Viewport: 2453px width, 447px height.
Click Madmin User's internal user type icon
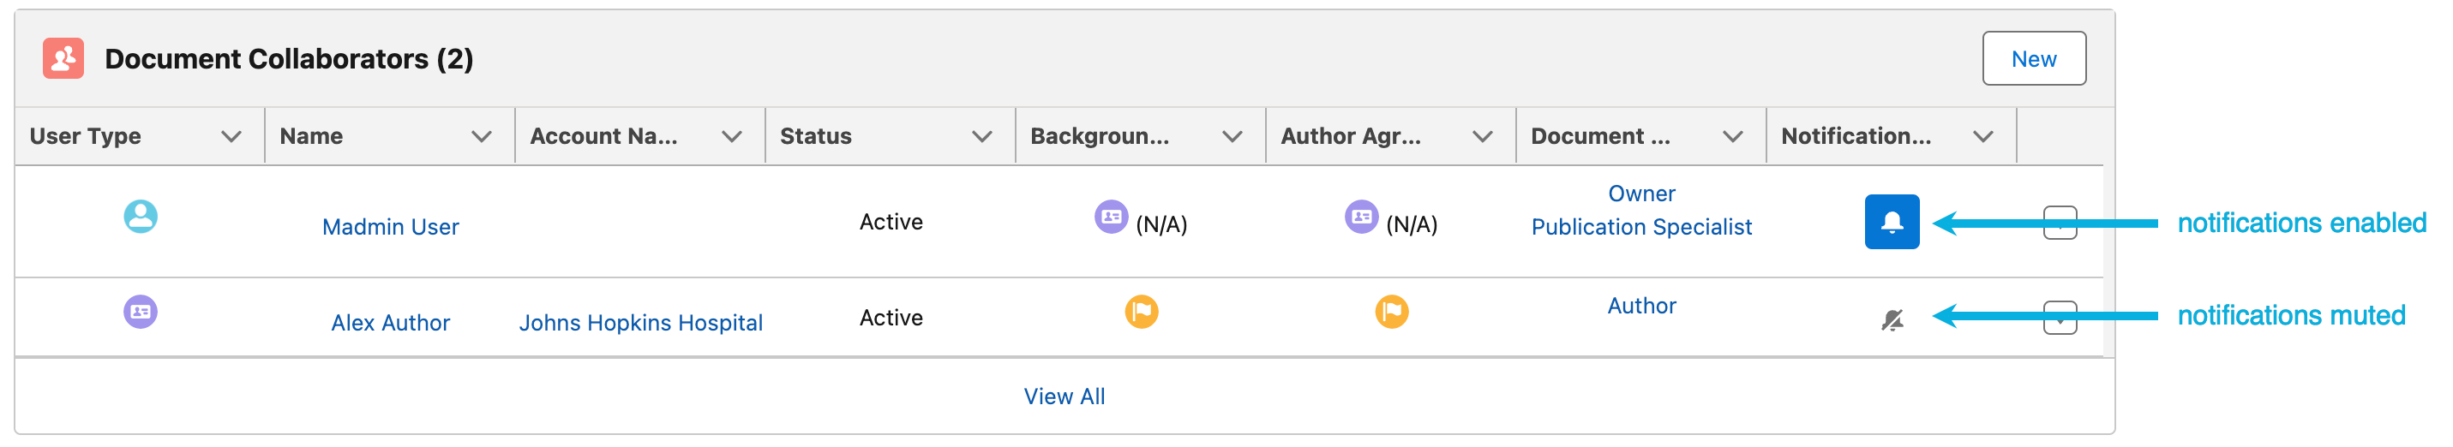140,217
